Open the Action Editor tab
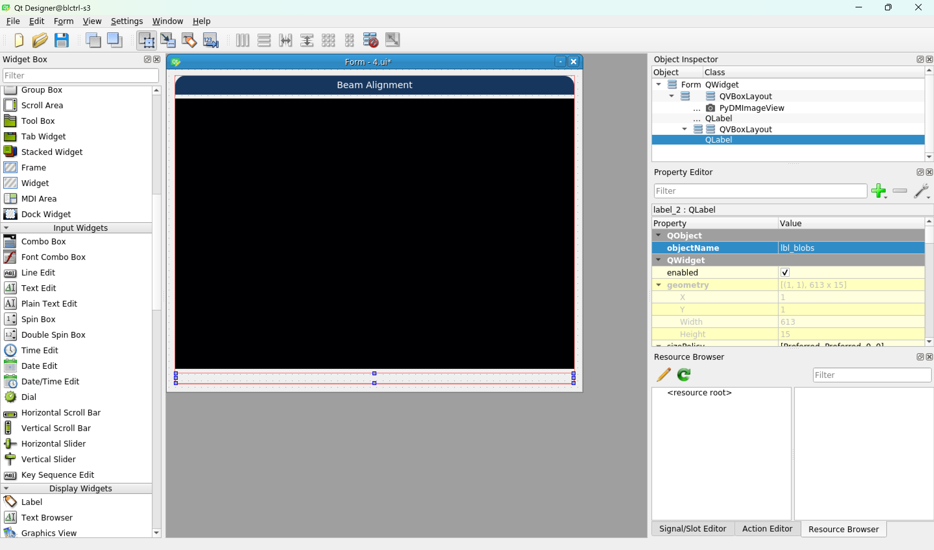This screenshot has height=550, width=934. (767, 529)
